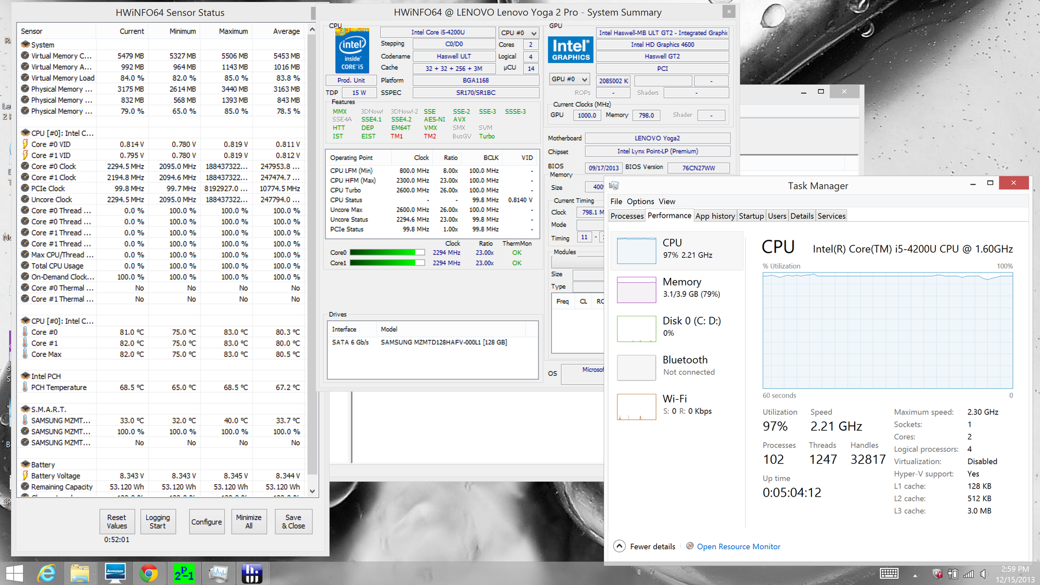Click the Configure button
The image size is (1040, 585).
(x=206, y=522)
